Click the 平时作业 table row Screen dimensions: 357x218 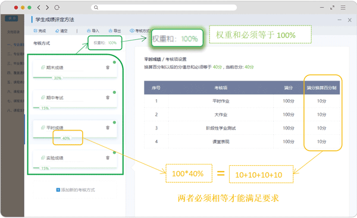242,101
